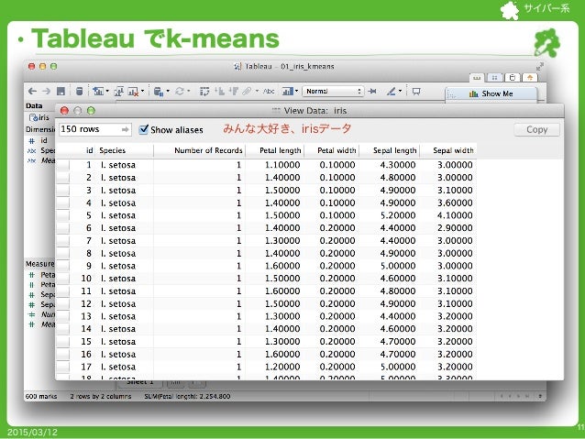The width and height of the screenshot is (585, 439).
Task: Click the Group Members paperclip icon
Action: tap(247, 91)
